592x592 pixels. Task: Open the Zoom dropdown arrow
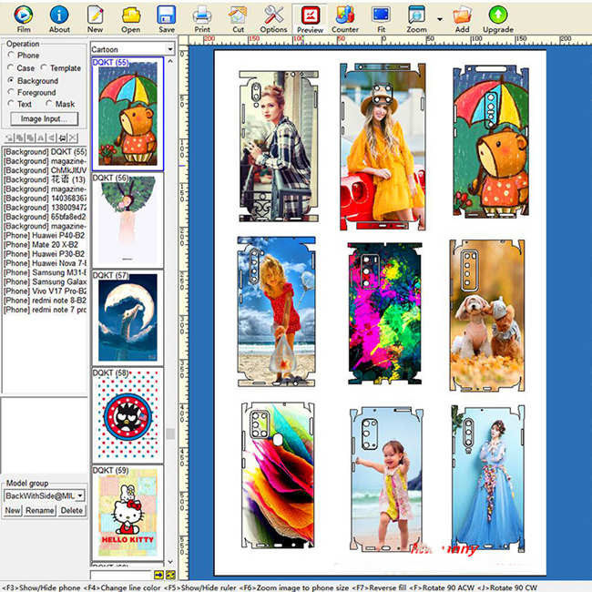(440, 18)
